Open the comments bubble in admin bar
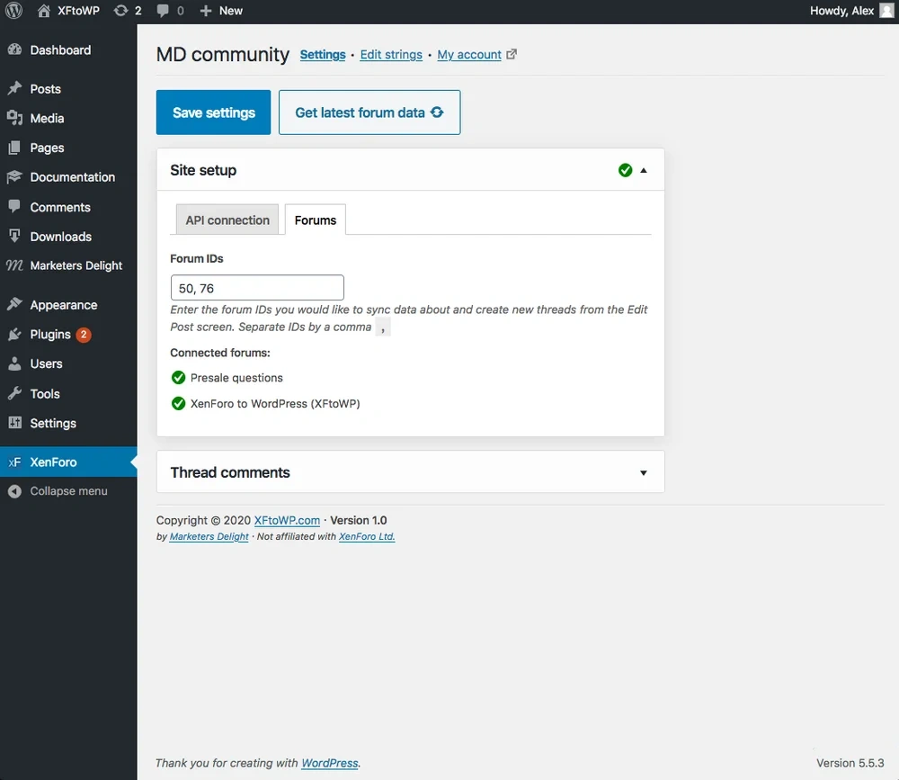Image resolution: width=899 pixels, height=780 pixels. click(163, 11)
